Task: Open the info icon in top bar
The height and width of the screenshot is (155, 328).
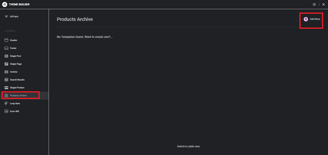Action: click(x=314, y=4)
